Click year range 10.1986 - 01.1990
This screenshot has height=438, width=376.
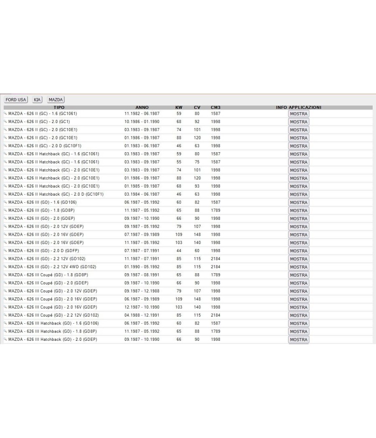[x=142, y=121]
